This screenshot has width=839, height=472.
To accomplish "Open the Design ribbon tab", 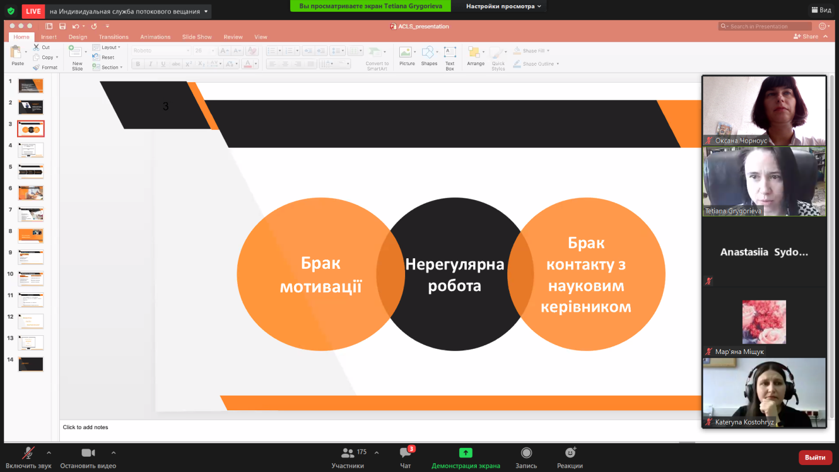I will pos(78,37).
